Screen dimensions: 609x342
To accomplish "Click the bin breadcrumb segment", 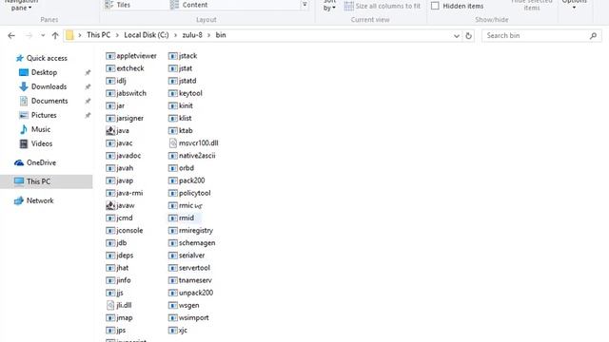I will [x=221, y=35].
